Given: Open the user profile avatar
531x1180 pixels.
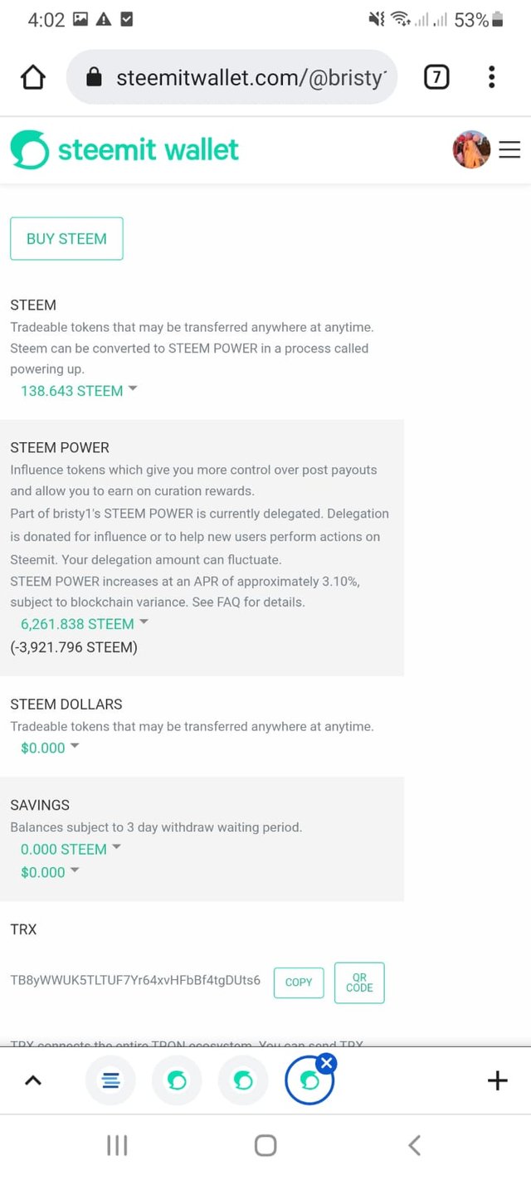Looking at the screenshot, I should tap(471, 149).
